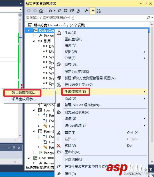The width and height of the screenshot is (154, 177).
Task: Open the 调试(G) submenu
Action: (x=101, y=118)
